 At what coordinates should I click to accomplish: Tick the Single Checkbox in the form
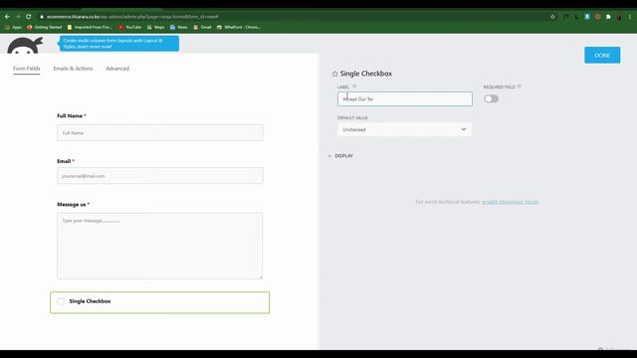click(61, 301)
